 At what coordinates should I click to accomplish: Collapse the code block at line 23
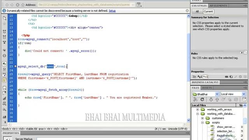[x=16, y=66]
